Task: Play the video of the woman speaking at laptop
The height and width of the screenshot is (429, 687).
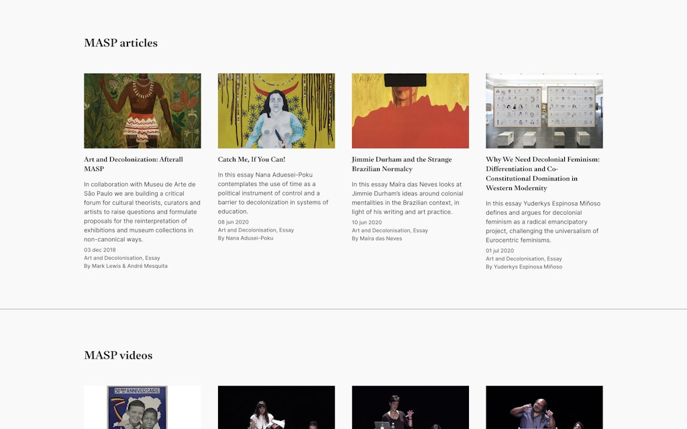Action: pos(410,408)
